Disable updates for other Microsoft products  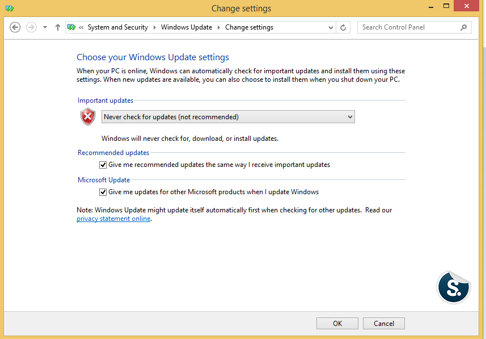point(103,192)
